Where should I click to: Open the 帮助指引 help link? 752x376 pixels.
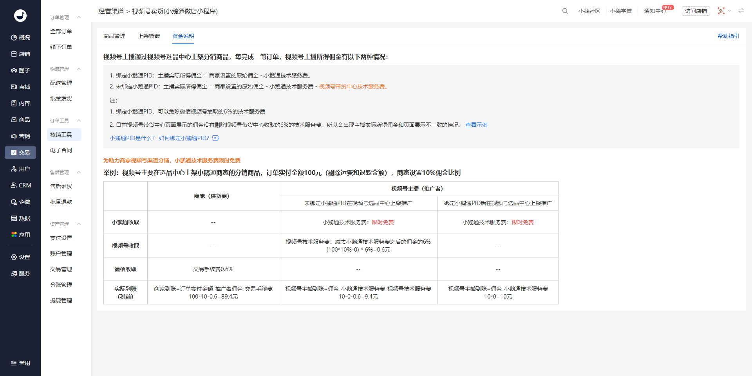(x=728, y=36)
